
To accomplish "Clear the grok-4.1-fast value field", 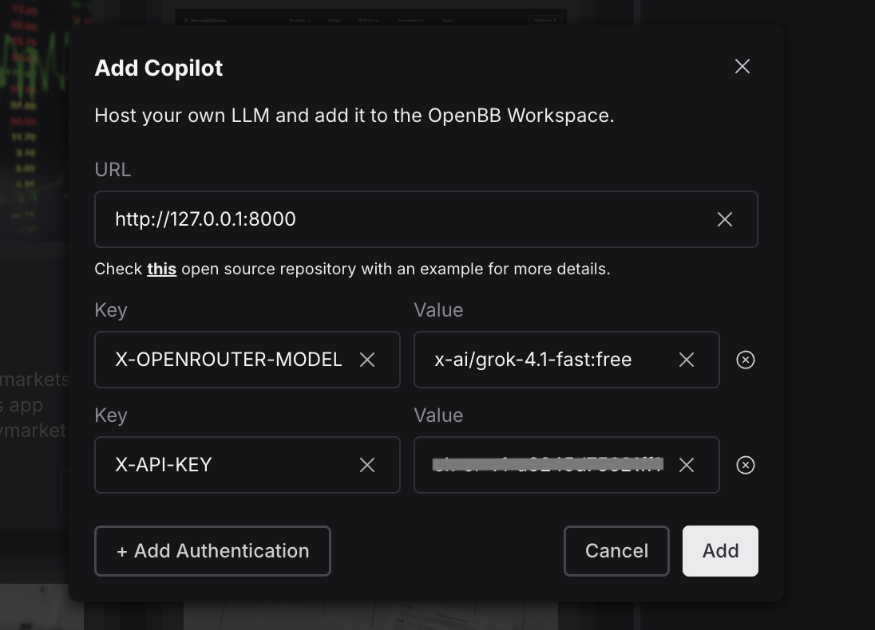I will [x=686, y=360].
